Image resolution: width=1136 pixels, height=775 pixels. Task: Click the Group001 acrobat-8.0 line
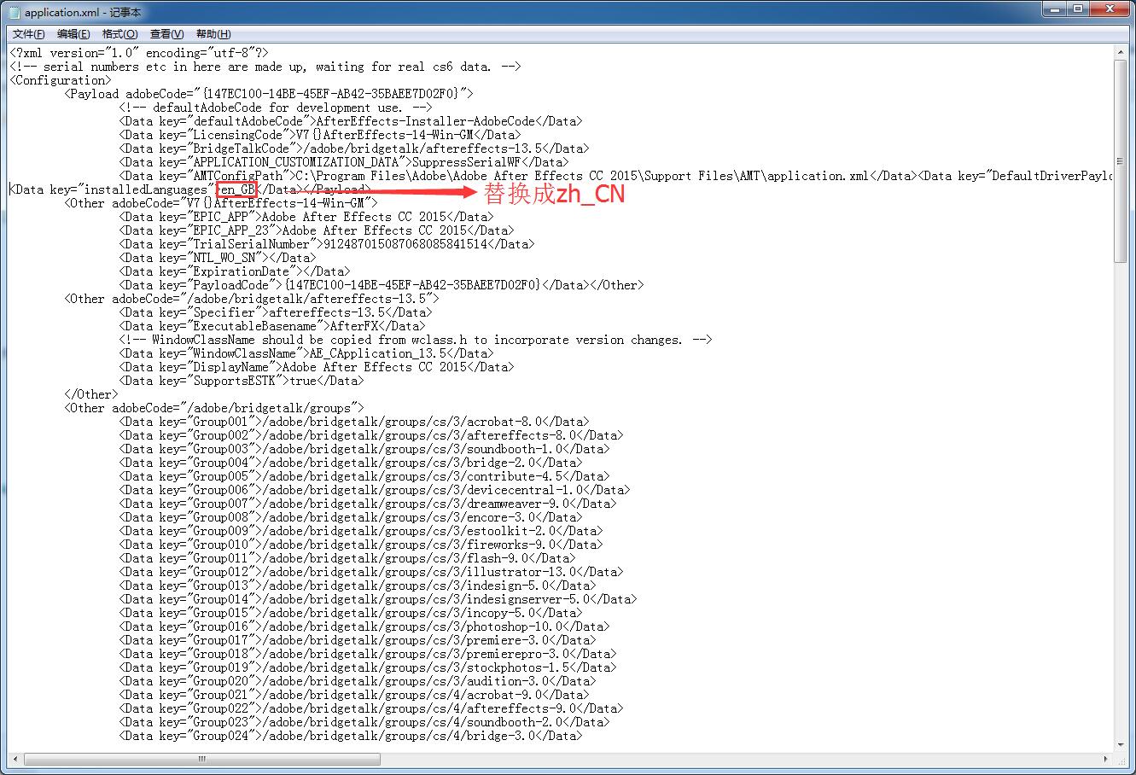(353, 422)
